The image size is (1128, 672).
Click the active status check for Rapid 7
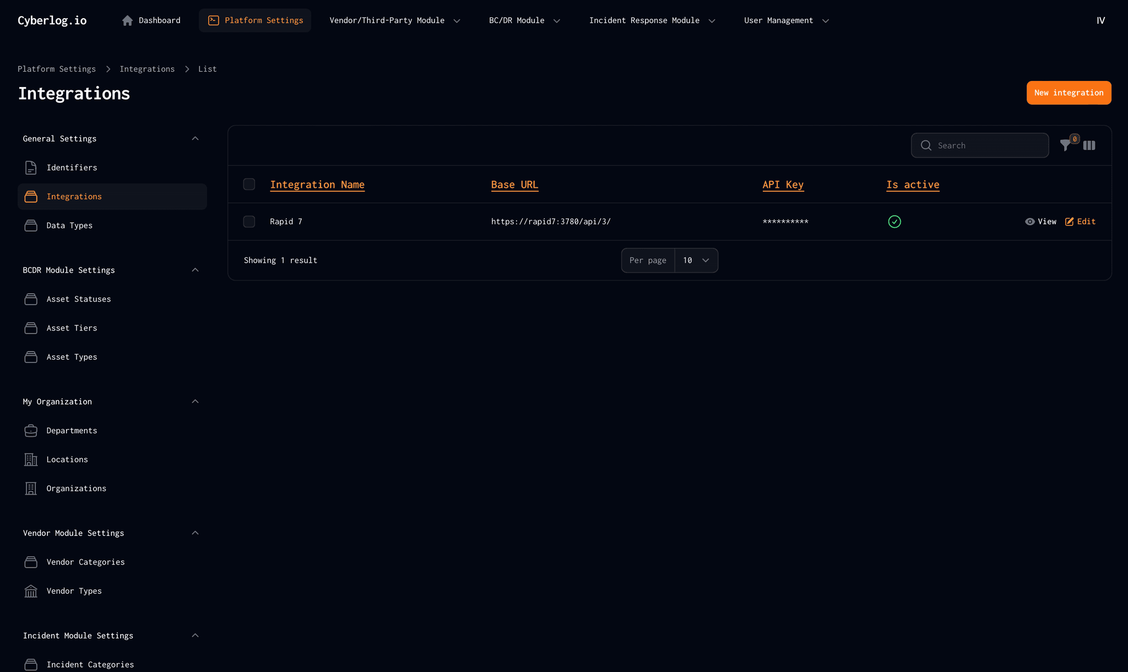coord(894,221)
